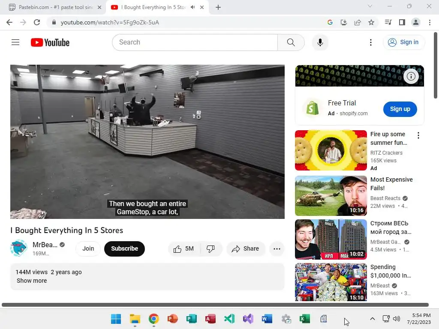Open the YouTube hamburger guide menu
439x329 pixels.
click(15, 42)
